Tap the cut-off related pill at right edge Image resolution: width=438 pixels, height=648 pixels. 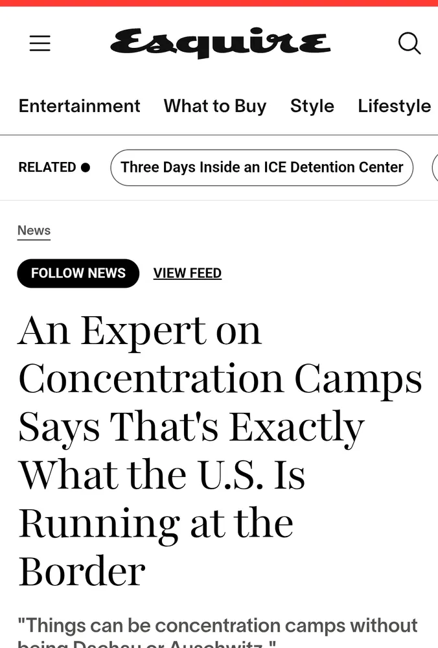click(x=434, y=167)
